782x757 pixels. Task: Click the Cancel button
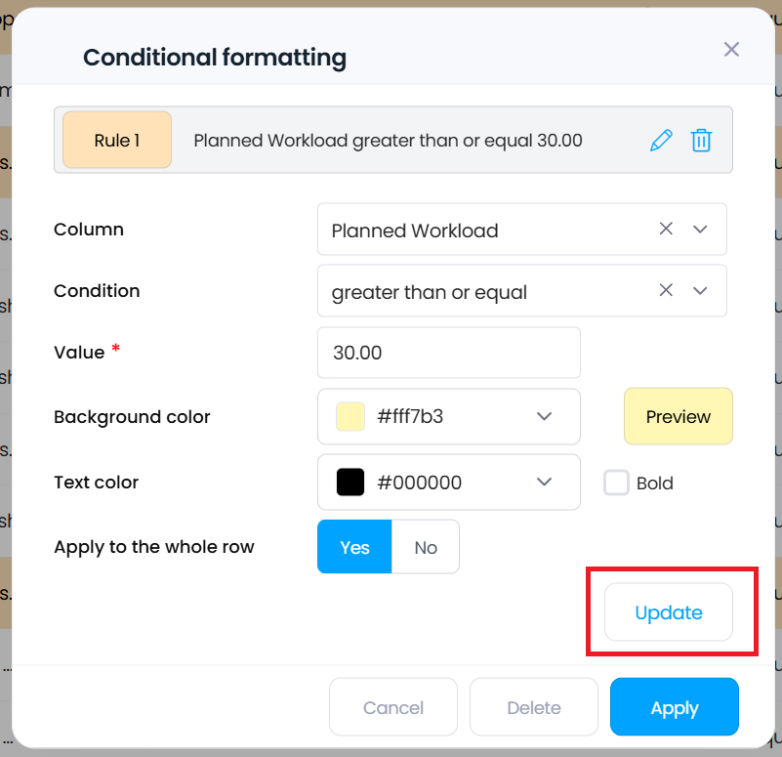pos(393,707)
